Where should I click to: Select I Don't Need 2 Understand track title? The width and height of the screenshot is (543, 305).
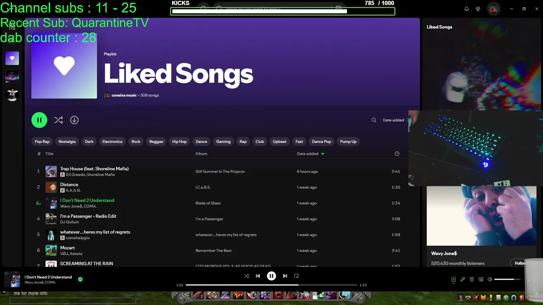[87, 200]
